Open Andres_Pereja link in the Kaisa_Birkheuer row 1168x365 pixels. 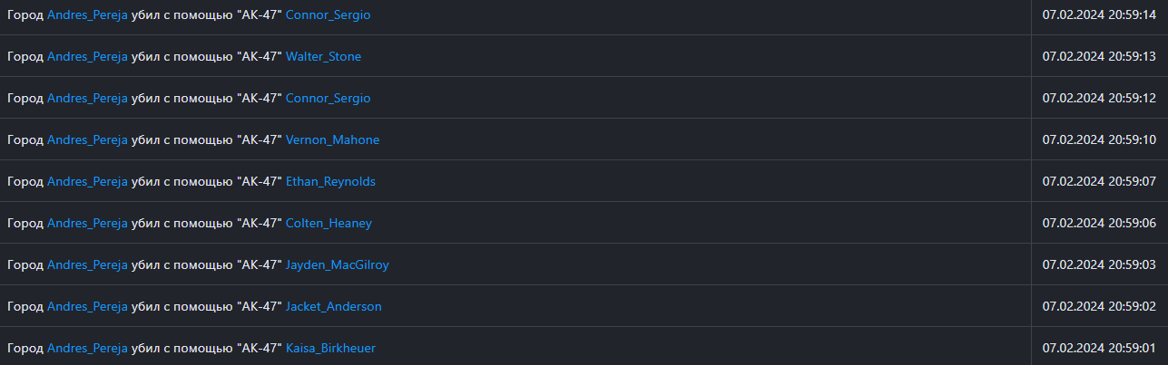click(x=87, y=348)
